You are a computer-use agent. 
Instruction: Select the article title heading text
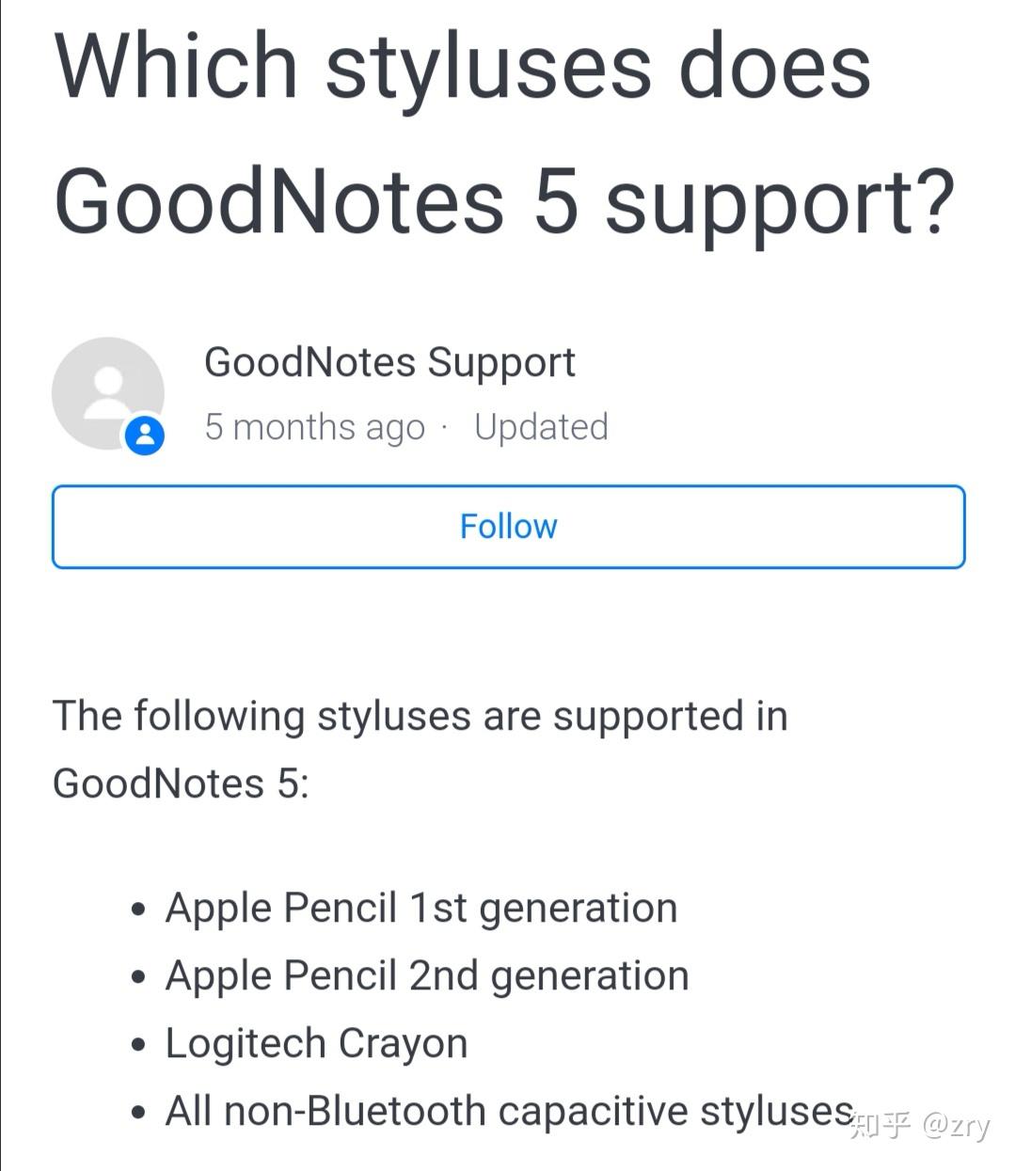[505, 133]
